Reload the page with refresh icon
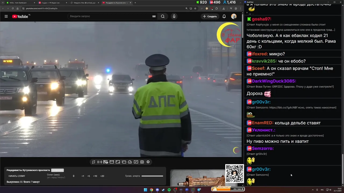 [x=13, y=8]
